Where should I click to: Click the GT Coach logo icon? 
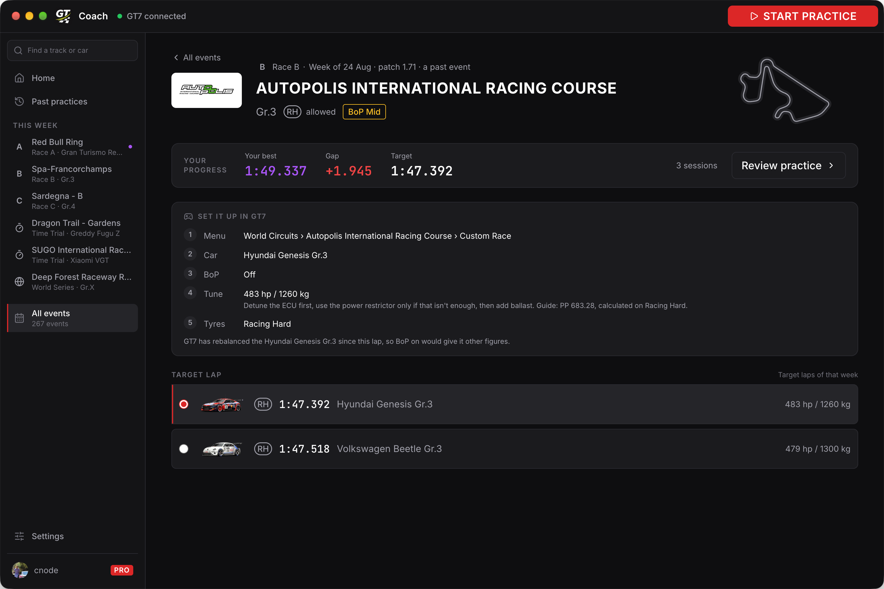pos(63,16)
